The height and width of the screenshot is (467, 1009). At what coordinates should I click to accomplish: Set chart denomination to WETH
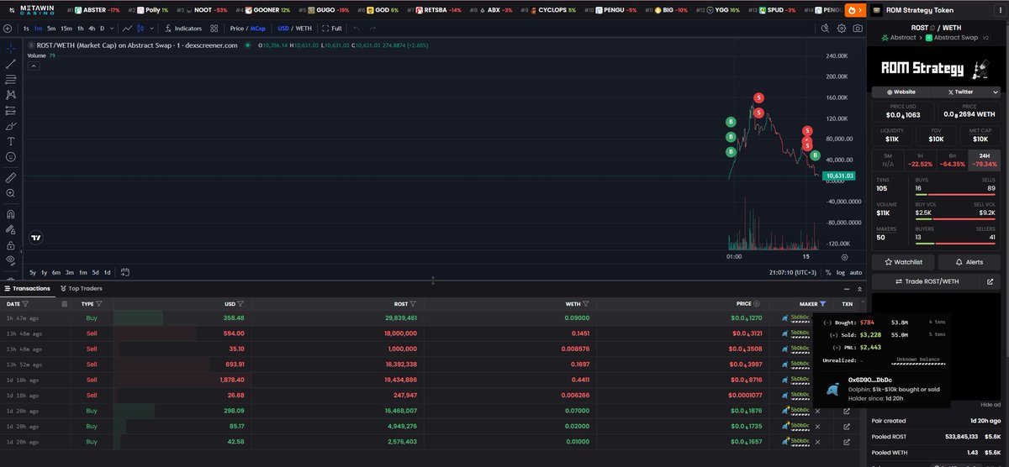point(304,29)
